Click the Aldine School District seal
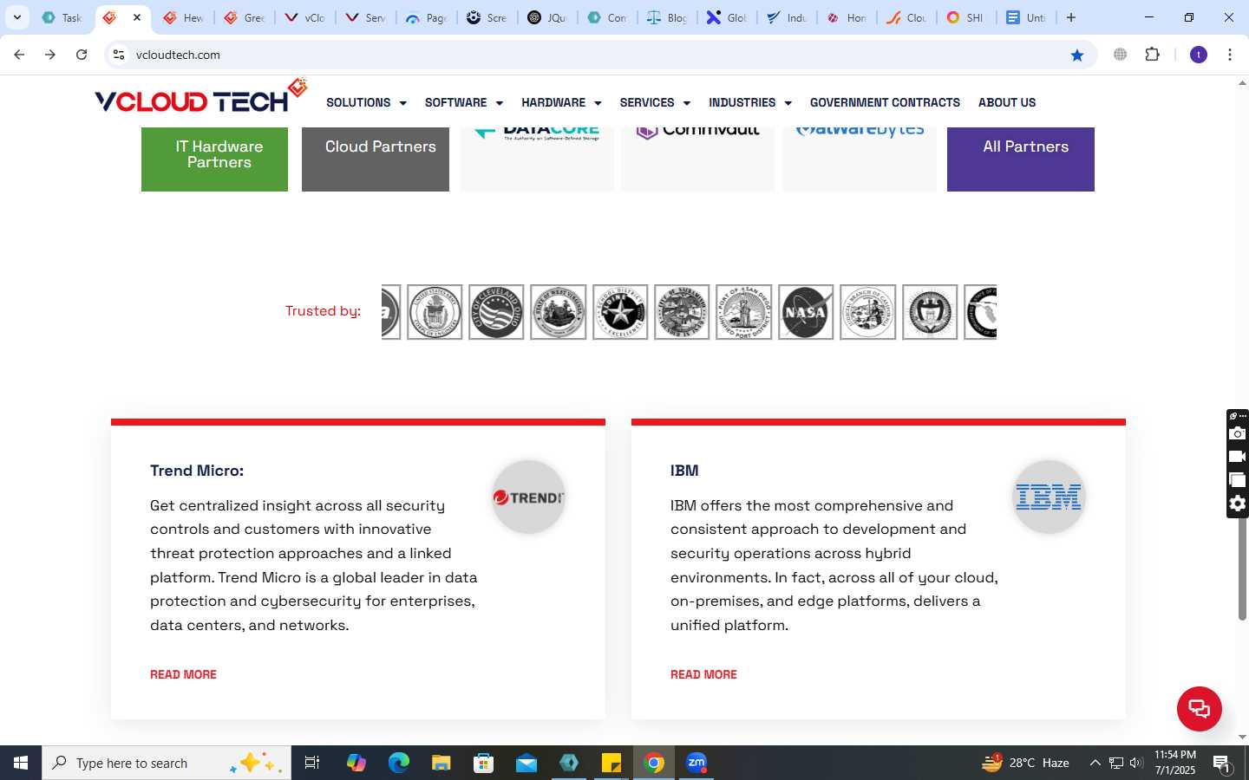 (x=620, y=312)
